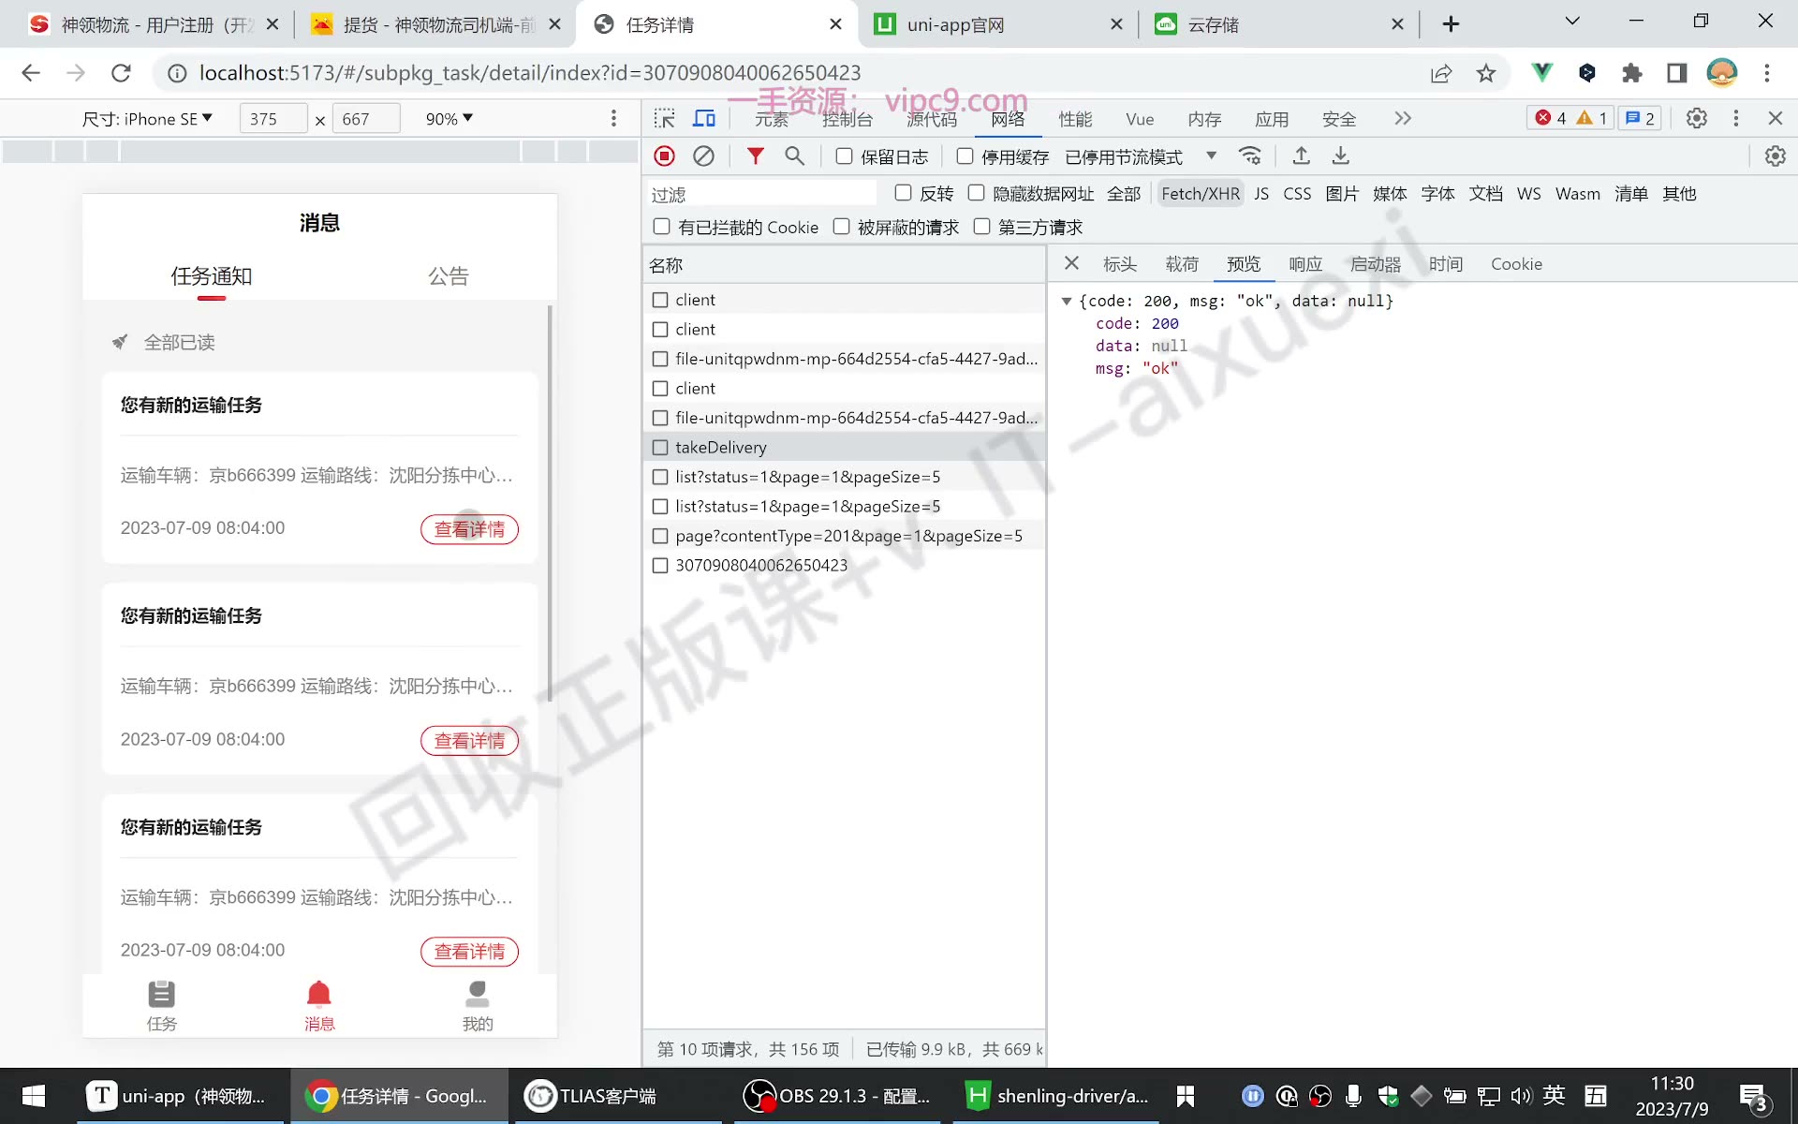Clear the network log

[x=703, y=156]
